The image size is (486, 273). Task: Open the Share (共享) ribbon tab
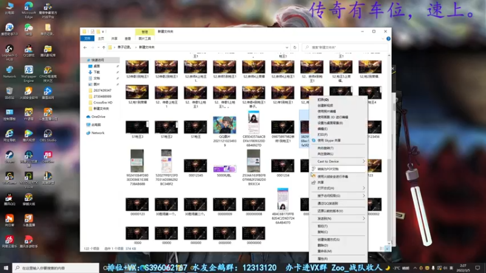(114, 39)
